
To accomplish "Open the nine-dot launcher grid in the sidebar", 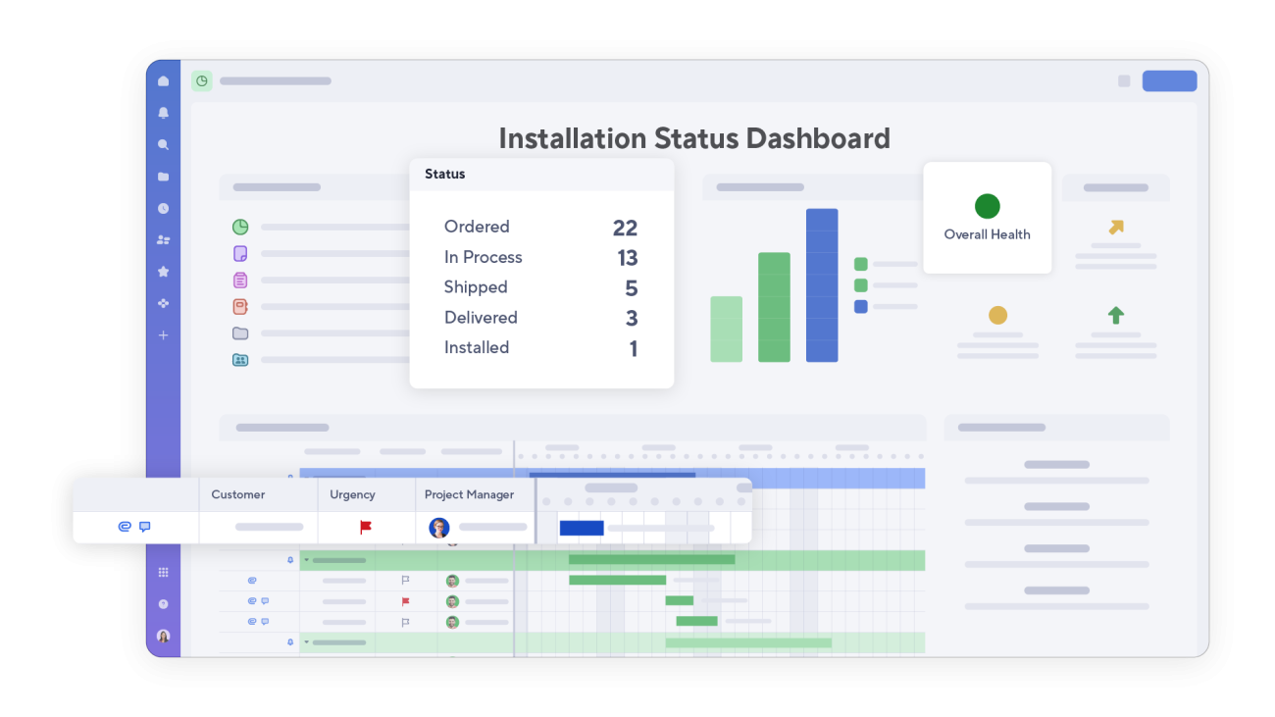I will coord(163,573).
